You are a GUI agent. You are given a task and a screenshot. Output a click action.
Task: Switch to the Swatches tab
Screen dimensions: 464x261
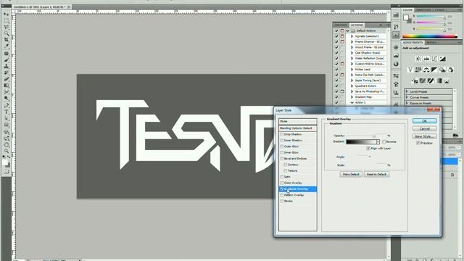coord(423,10)
